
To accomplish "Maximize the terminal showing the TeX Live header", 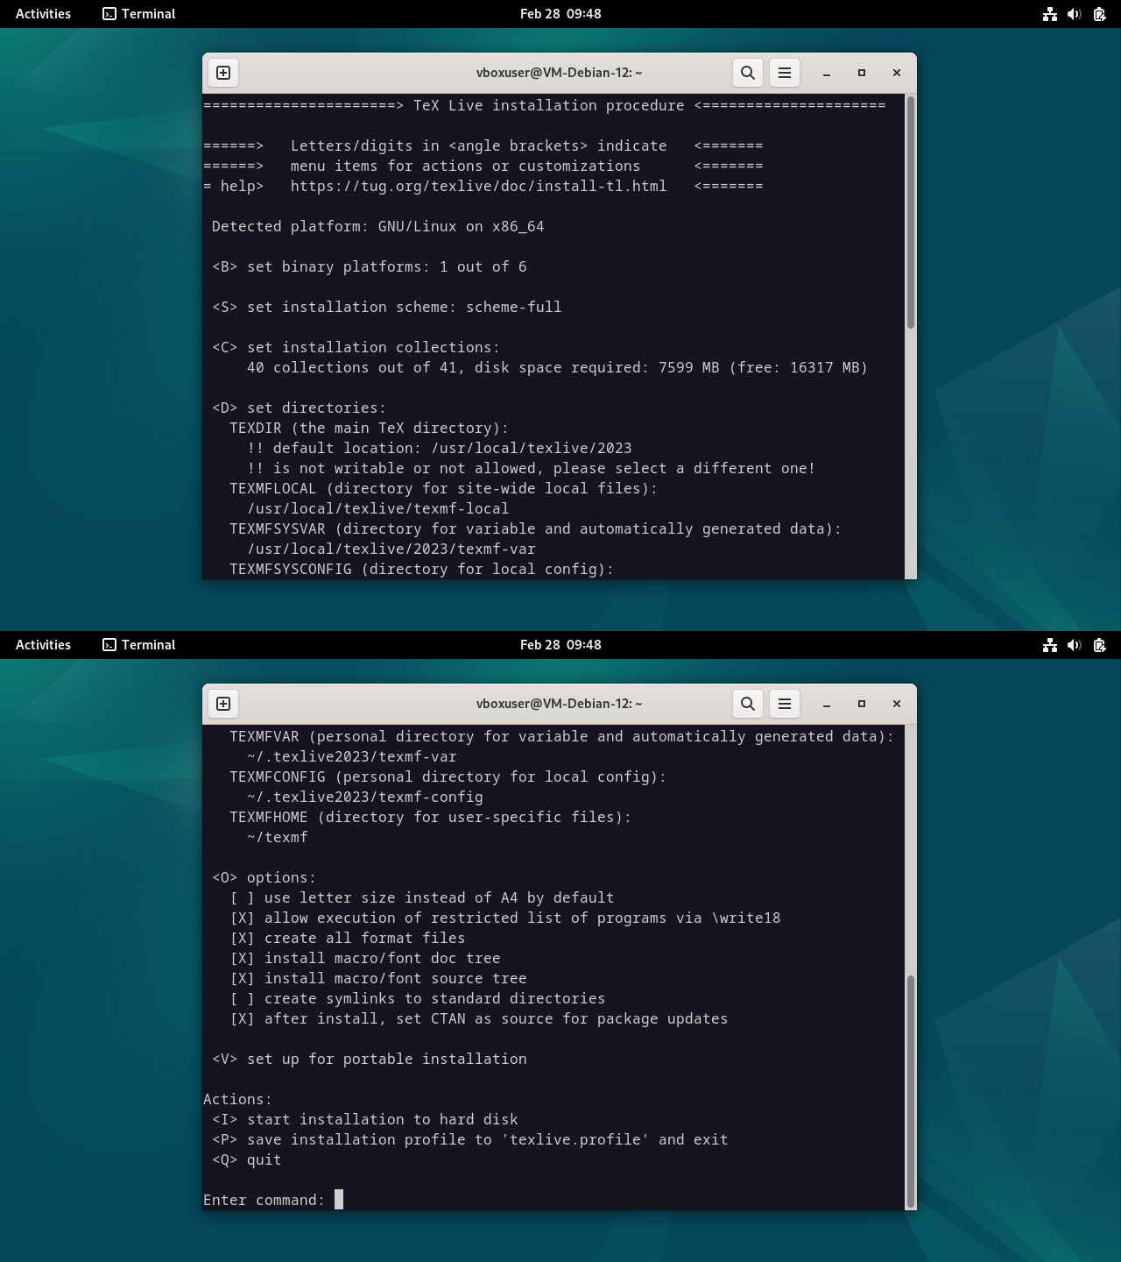I will [862, 73].
